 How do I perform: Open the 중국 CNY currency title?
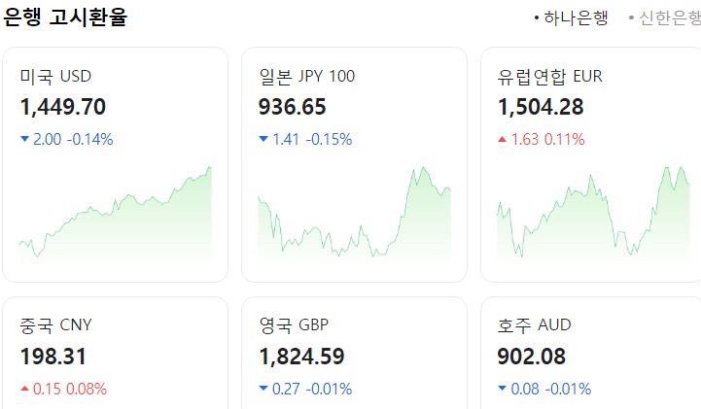[55, 324]
